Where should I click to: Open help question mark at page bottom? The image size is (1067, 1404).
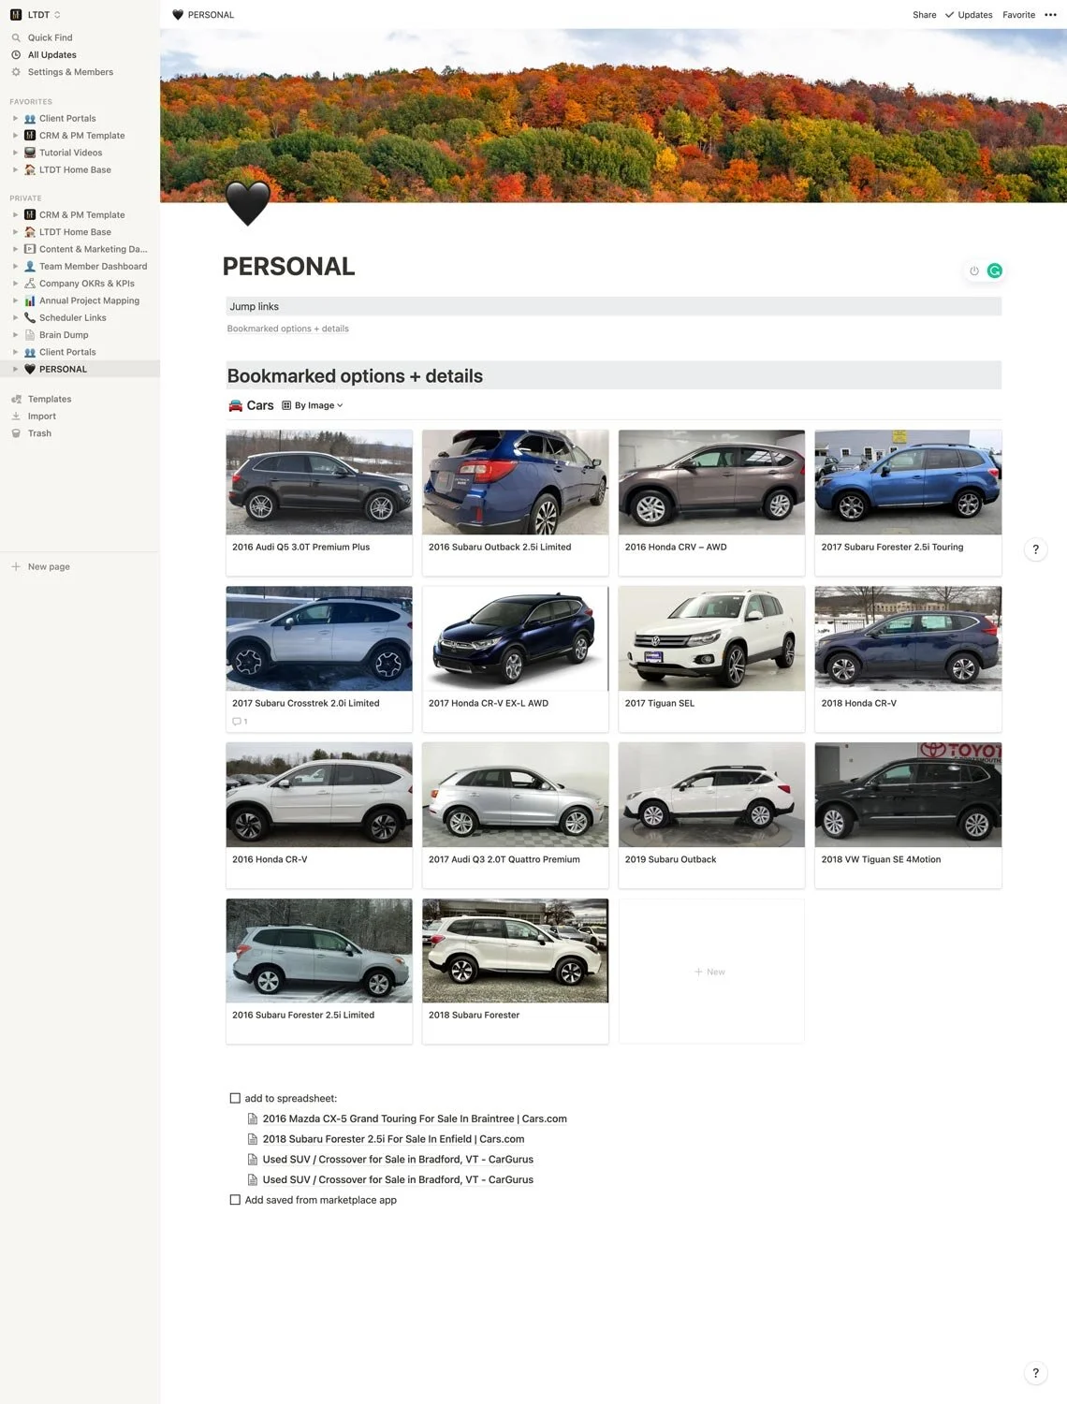click(1035, 1373)
